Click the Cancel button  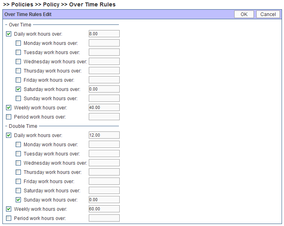[x=268, y=14]
